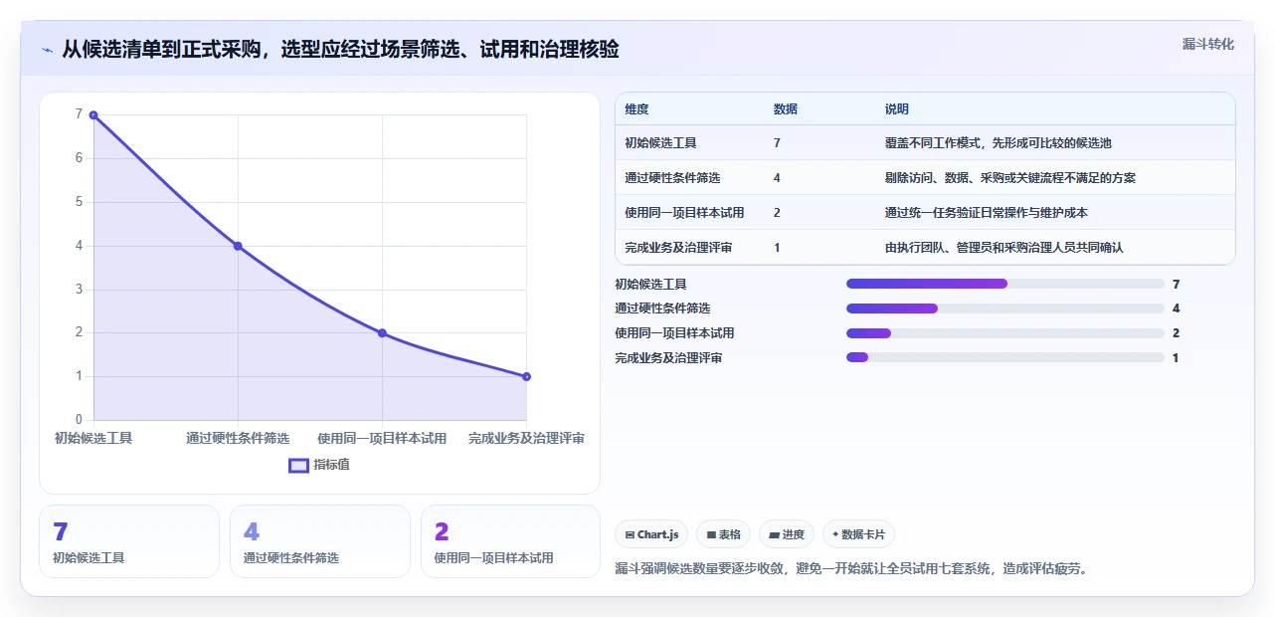Click the 漏斗转化 tag in the header
The width and height of the screenshot is (1275, 617).
(1208, 44)
